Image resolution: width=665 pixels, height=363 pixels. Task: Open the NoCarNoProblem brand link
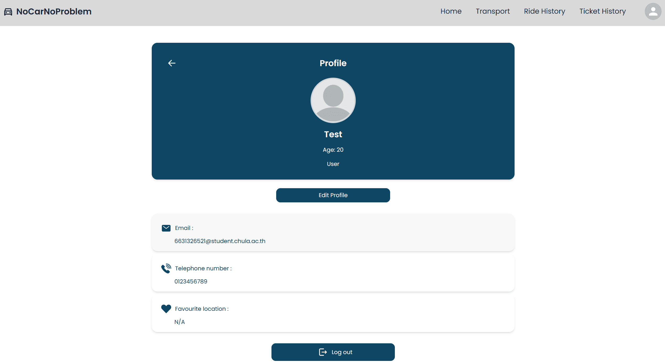(54, 12)
